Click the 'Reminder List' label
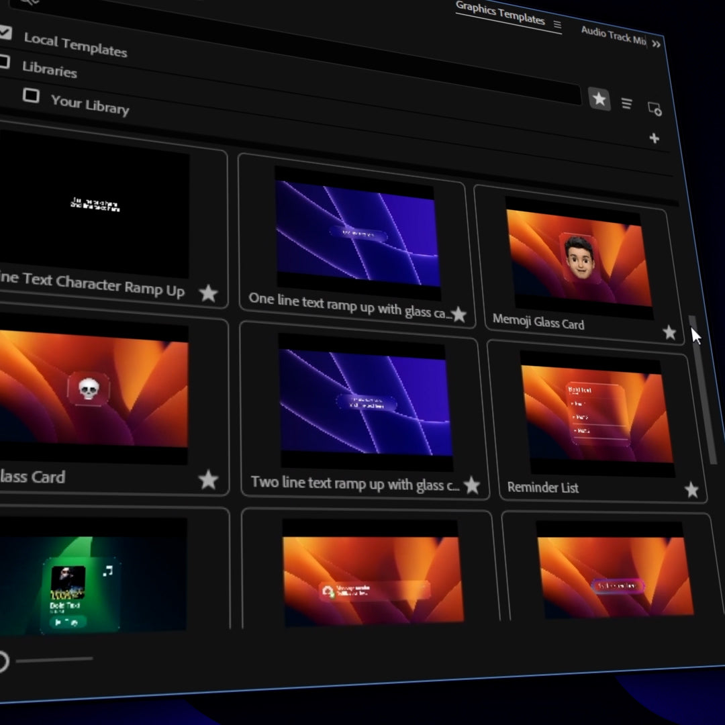This screenshot has height=725, width=725. pyautogui.click(x=543, y=487)
